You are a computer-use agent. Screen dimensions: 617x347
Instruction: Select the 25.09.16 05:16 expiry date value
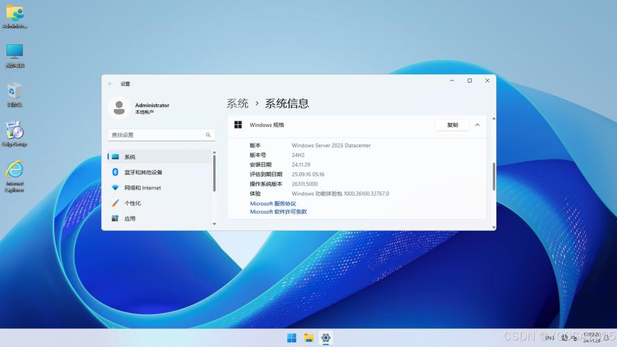click(x=308, y=174)
